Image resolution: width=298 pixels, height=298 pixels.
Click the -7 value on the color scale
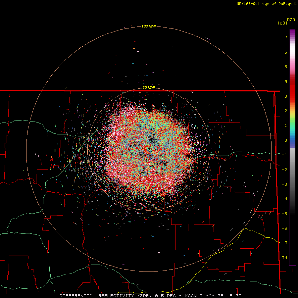tap(284, 243)
